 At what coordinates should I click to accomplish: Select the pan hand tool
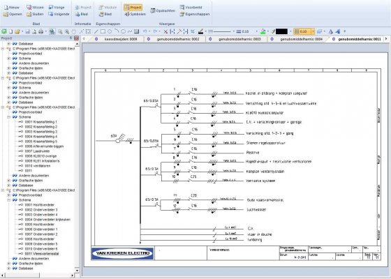coord(73,31)
